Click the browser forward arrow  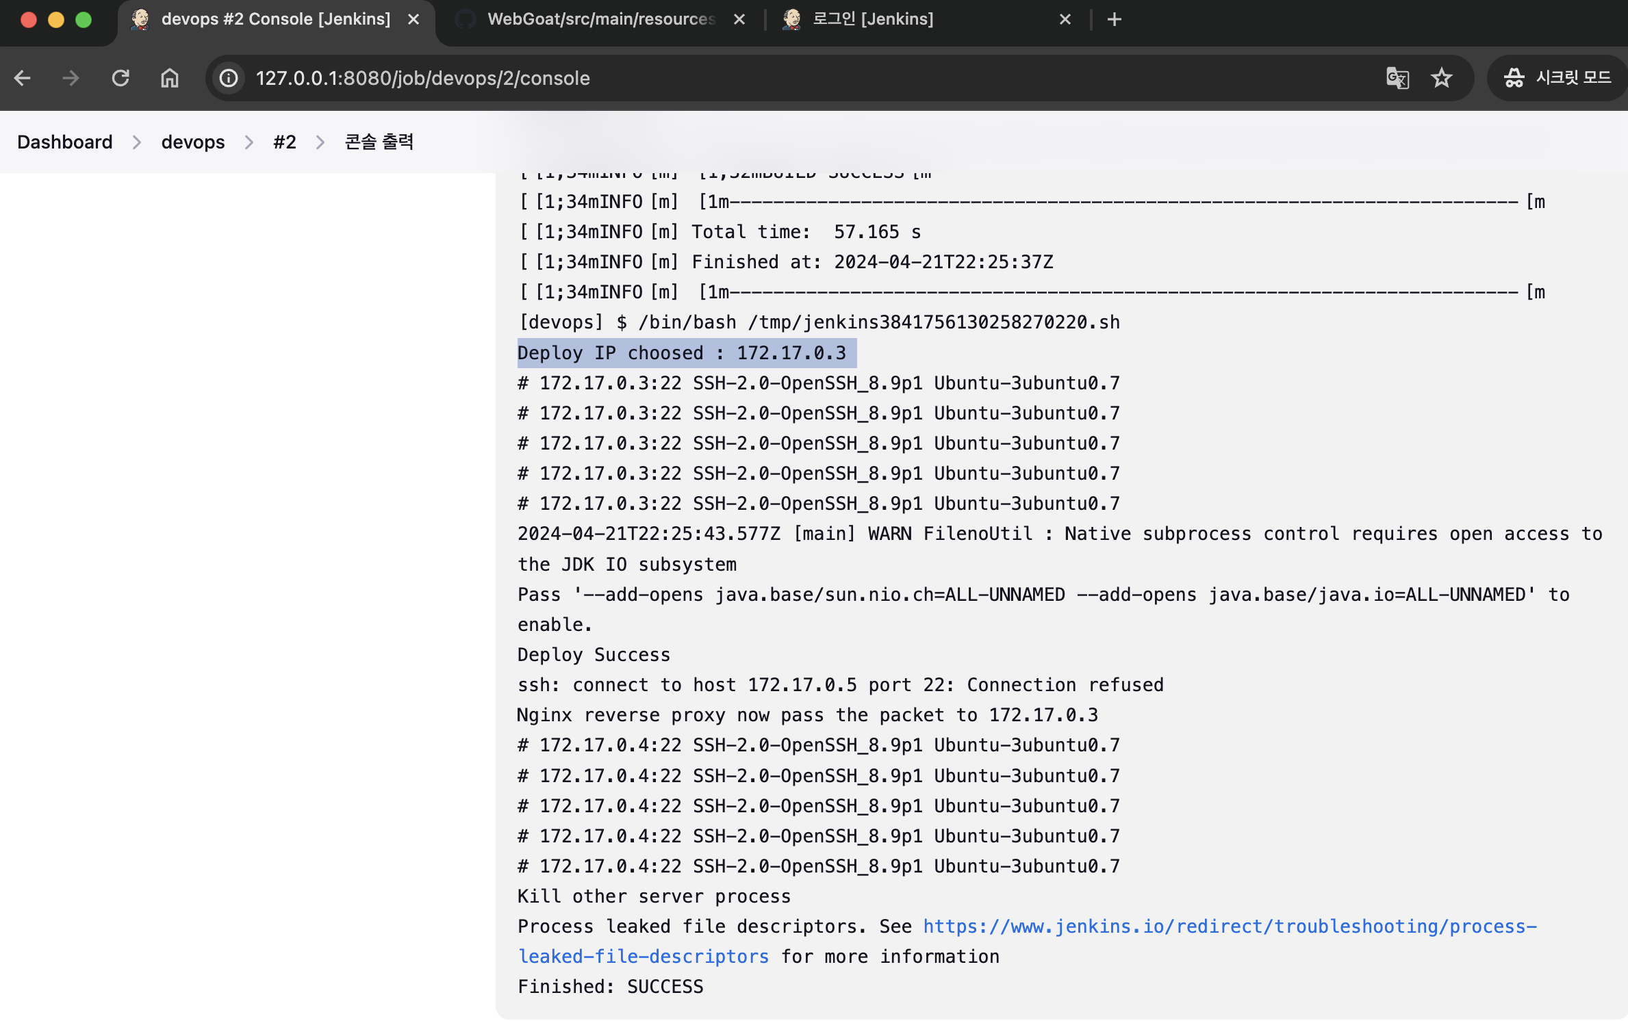point(71,78)
